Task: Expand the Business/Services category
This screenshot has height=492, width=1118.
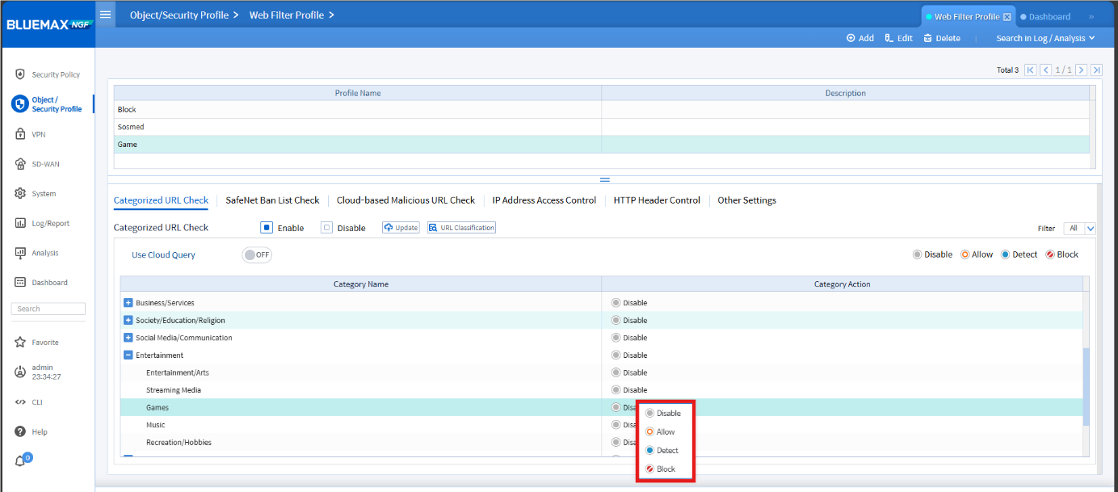Action: tap(128, 303)
